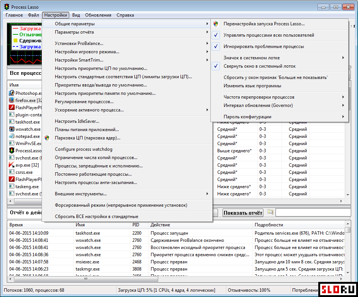Choose Изменить язык программы
The height and width of the screenshot is (297, 358).
pyautogui.click(x=279, y=86)
